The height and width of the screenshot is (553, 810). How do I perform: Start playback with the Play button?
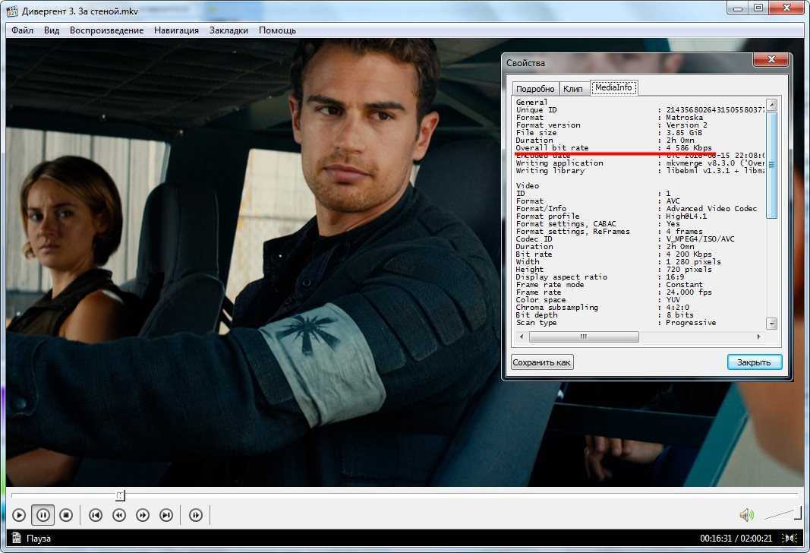[19, 515]
